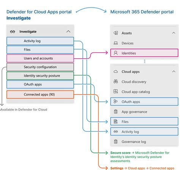Select Identities under Assets
Image resolution: width=180 pixels, height=170 pixels.
(x=144, y=53)
